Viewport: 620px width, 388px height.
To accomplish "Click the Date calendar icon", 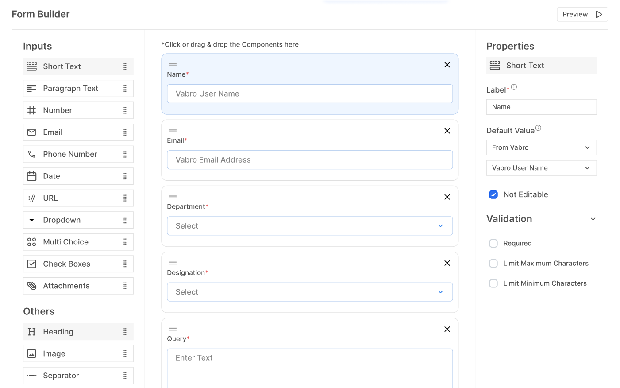I will point(32,176).
